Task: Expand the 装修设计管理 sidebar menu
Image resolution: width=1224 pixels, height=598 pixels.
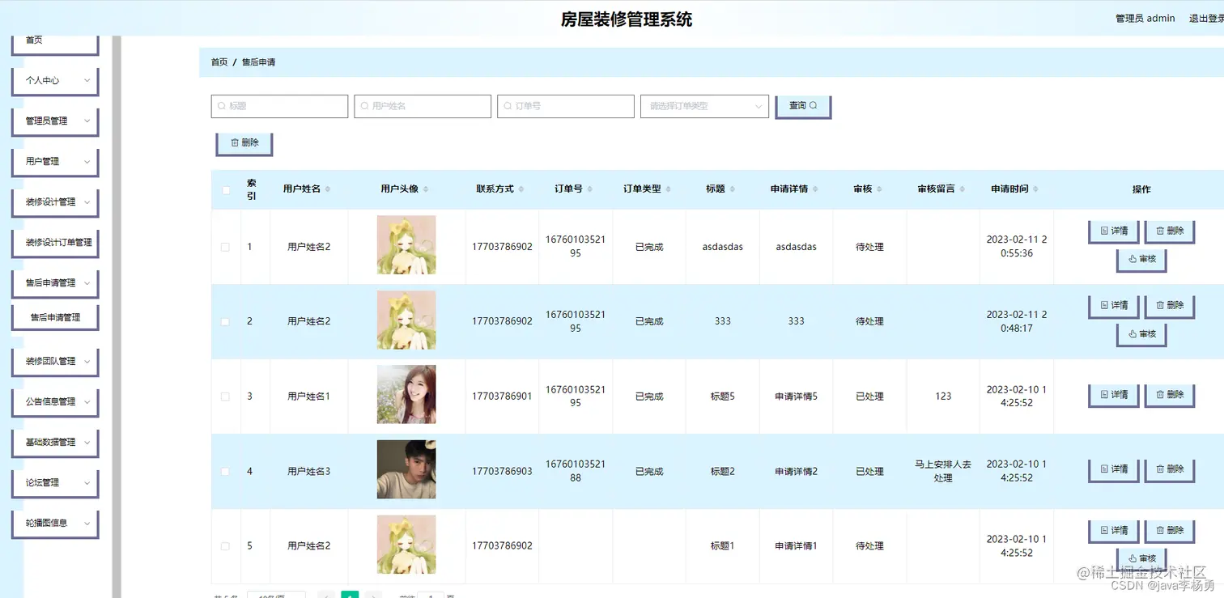Action: [x=56, y=202]
